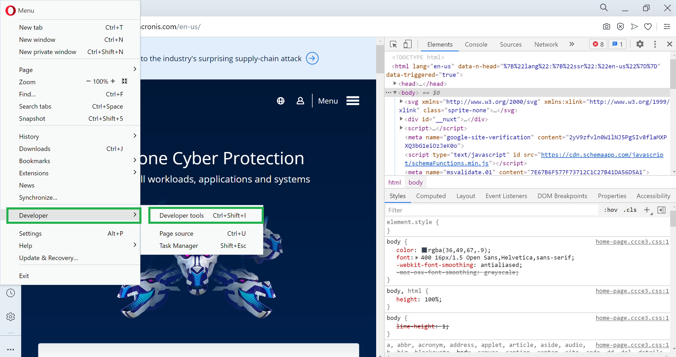The image size is (676, 357).
Task: Decrease zoom with the minus button
Action: click(88, 81)
